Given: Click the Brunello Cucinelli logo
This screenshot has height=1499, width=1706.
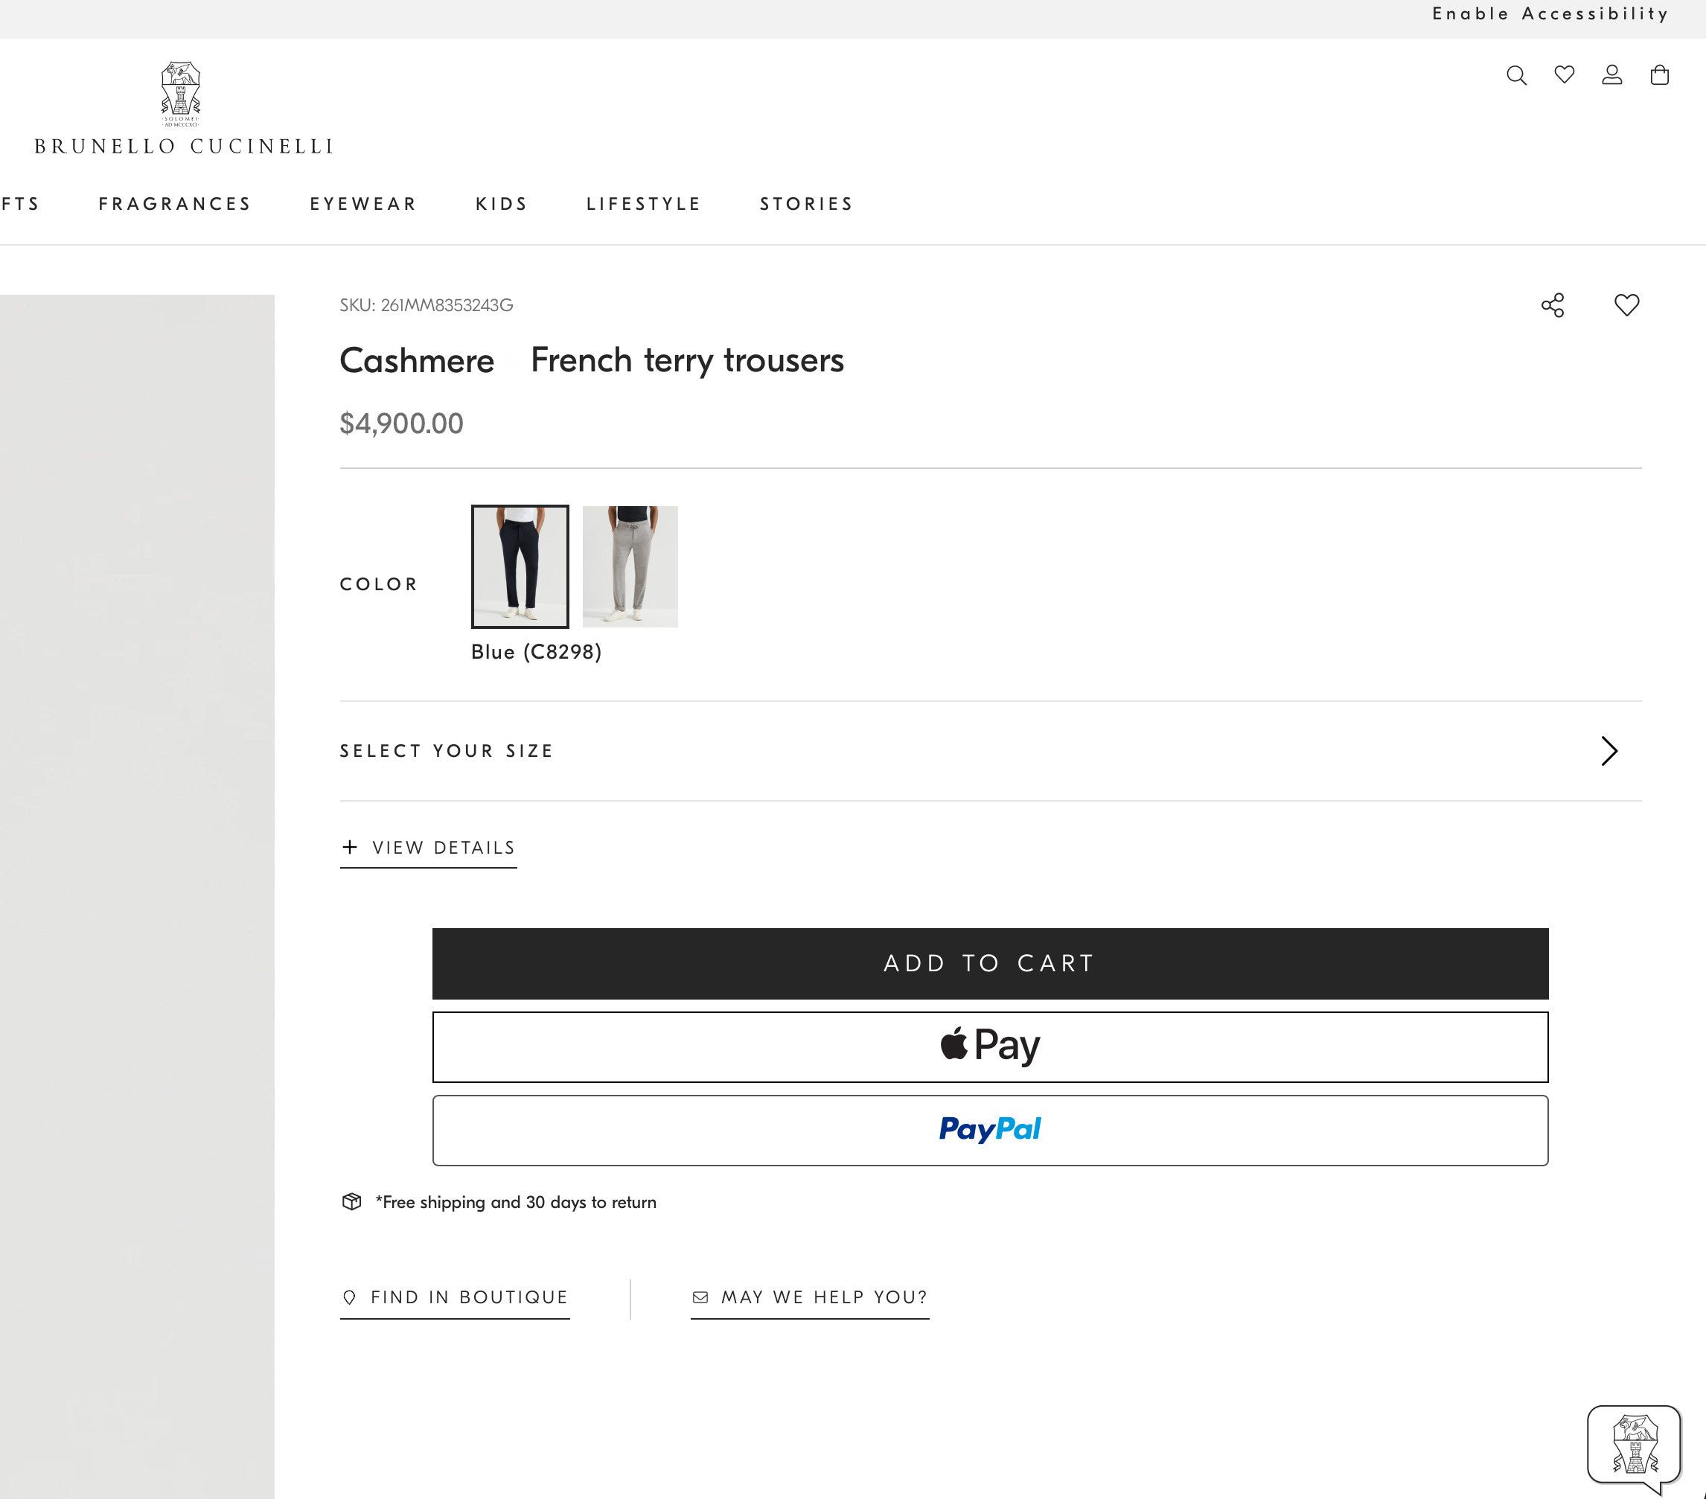Looking at the screenshot, I should (x=183, y=109).
